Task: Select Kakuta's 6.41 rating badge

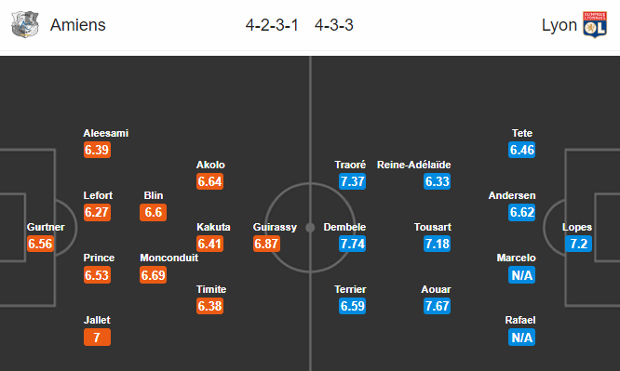Action: [210, 244]
